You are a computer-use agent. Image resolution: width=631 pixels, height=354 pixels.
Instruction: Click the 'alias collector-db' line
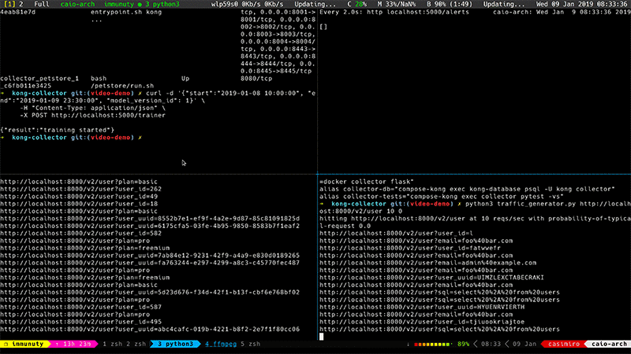(467, 189)
